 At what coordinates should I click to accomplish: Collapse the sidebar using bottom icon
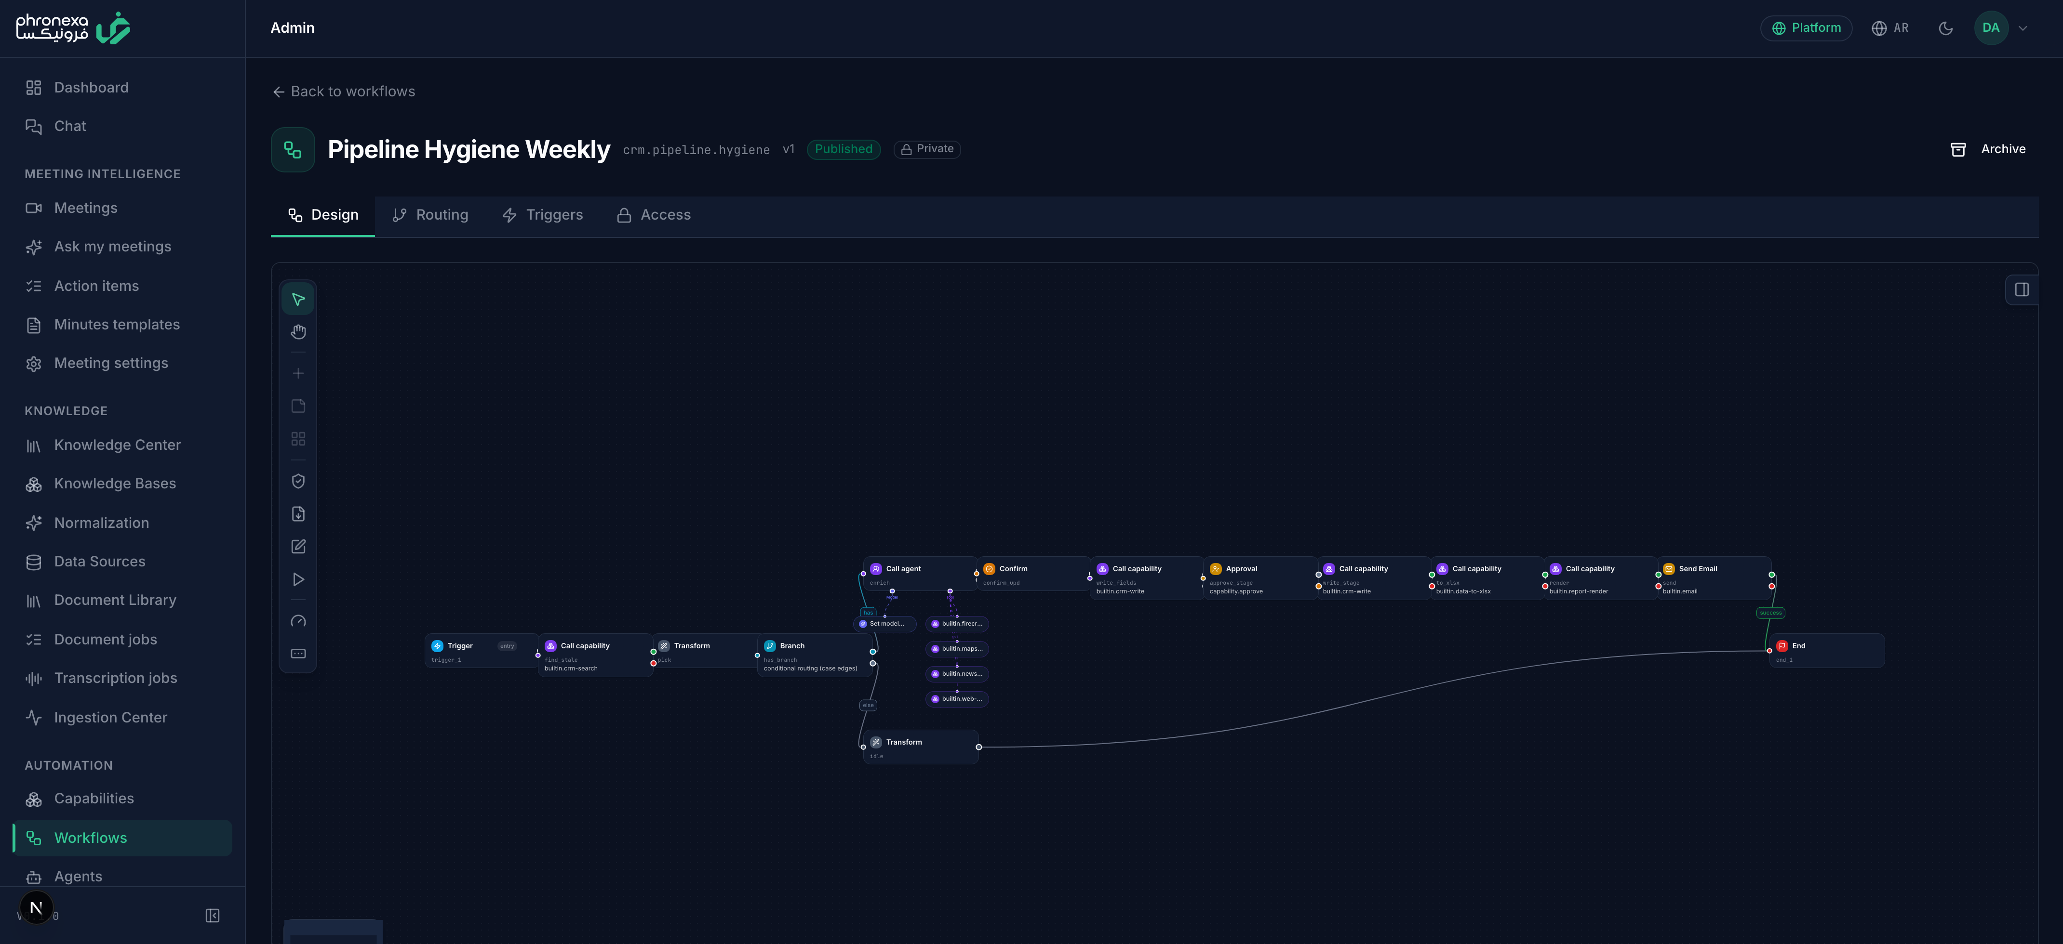[x=212, y=915]
